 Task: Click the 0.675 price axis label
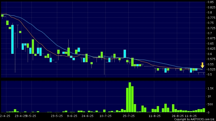[x=211, y=38]
